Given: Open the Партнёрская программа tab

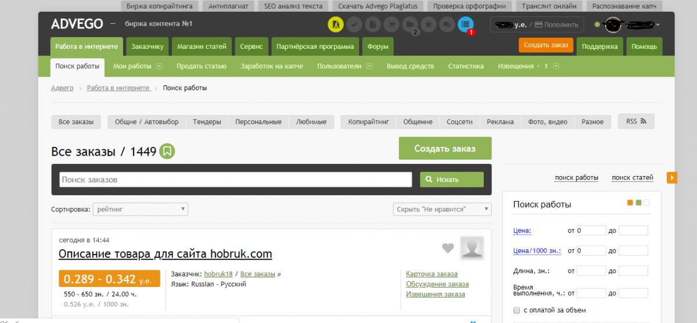Looking at the screenshot, I should 315,46.
